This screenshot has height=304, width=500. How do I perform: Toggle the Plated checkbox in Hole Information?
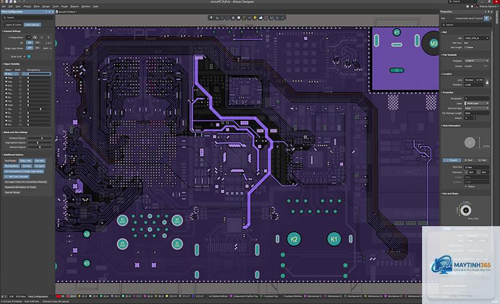[x=466, y=186]
